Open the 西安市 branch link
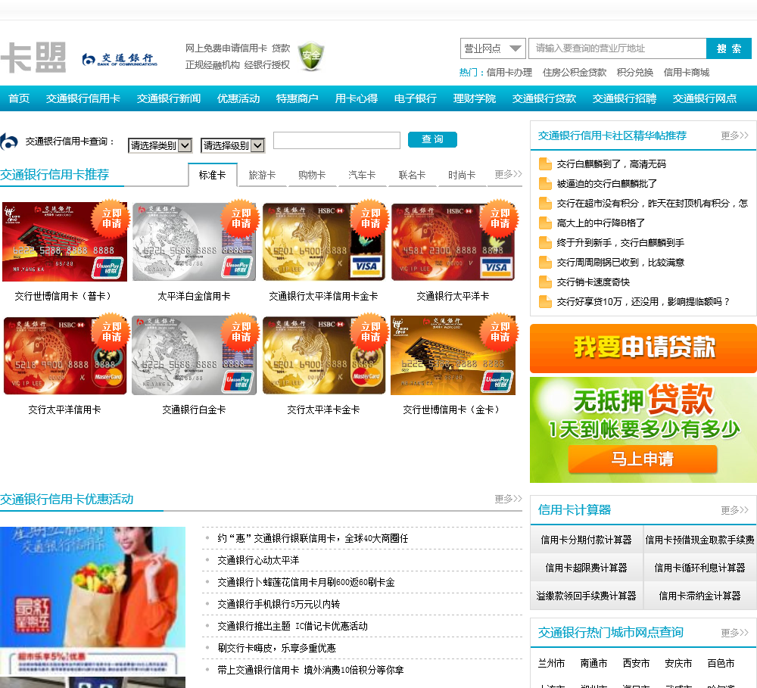Image resolution: width=757 pixels, height=688 pixels. (636, 663)
